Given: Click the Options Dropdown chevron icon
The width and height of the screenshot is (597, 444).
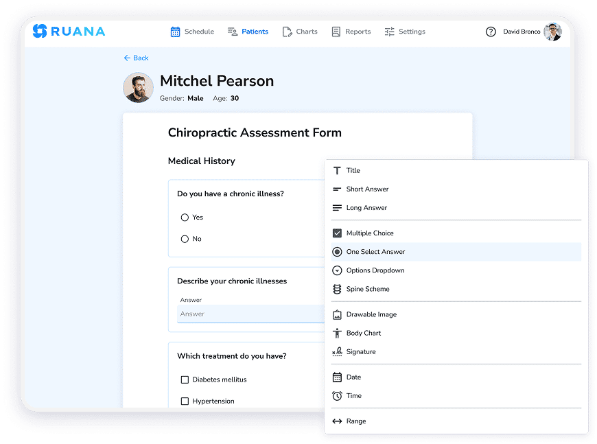Looking at the screenshot, I should (337, 270).
